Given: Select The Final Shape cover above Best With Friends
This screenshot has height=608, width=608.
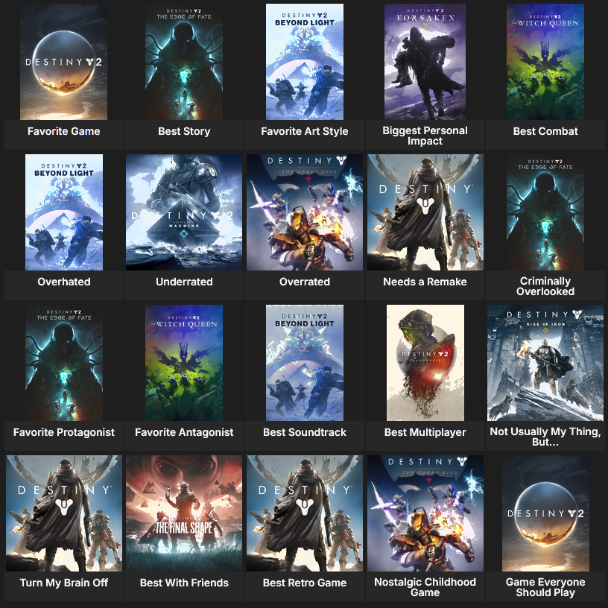Looking at the screenshot, I should click(x=184, y=513).
